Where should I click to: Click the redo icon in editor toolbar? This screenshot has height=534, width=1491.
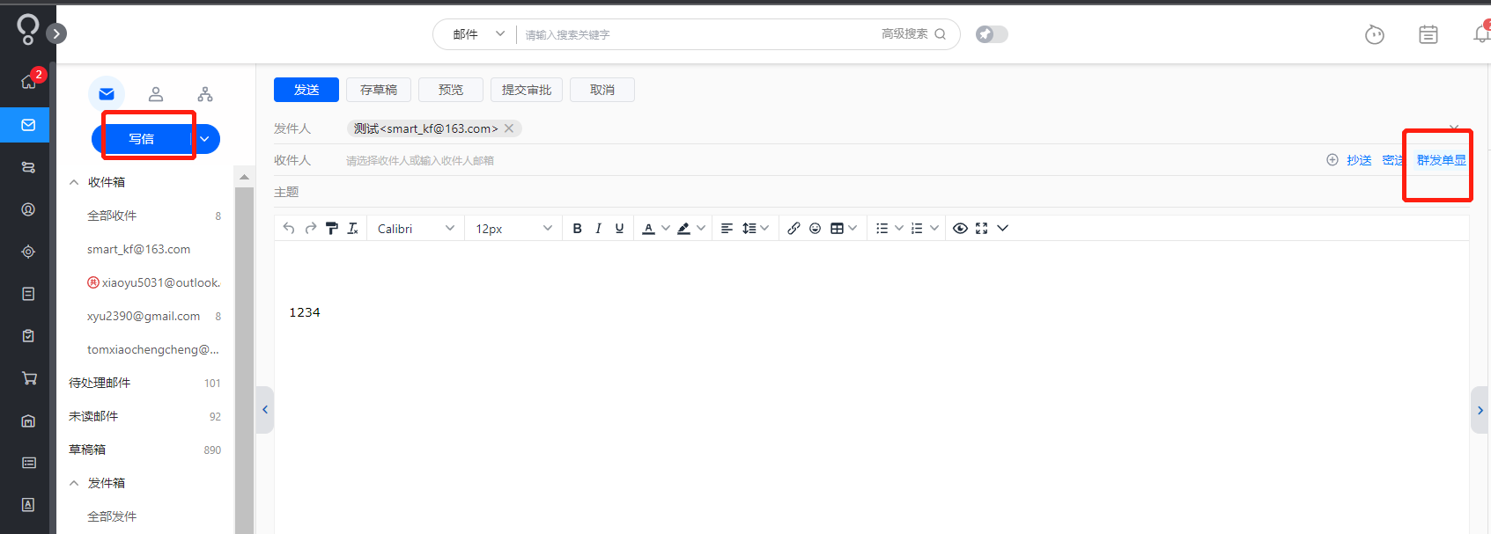pyautogui.click(x=311, y=228)
